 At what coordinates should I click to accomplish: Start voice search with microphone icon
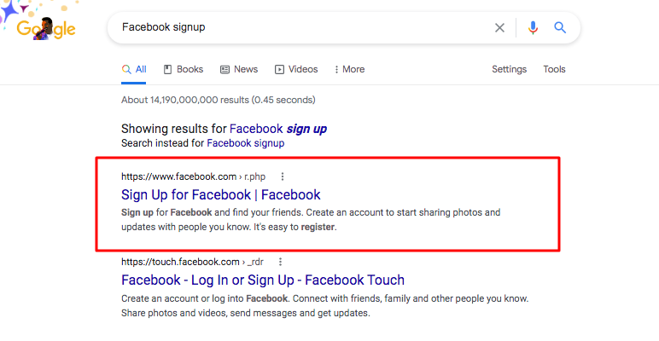tap(533, 28)
